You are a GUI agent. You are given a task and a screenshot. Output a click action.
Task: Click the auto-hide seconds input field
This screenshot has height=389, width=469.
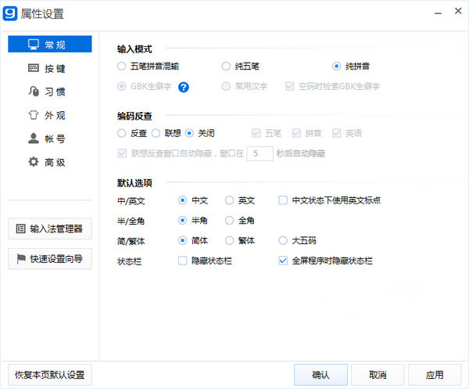click(260, 153)
